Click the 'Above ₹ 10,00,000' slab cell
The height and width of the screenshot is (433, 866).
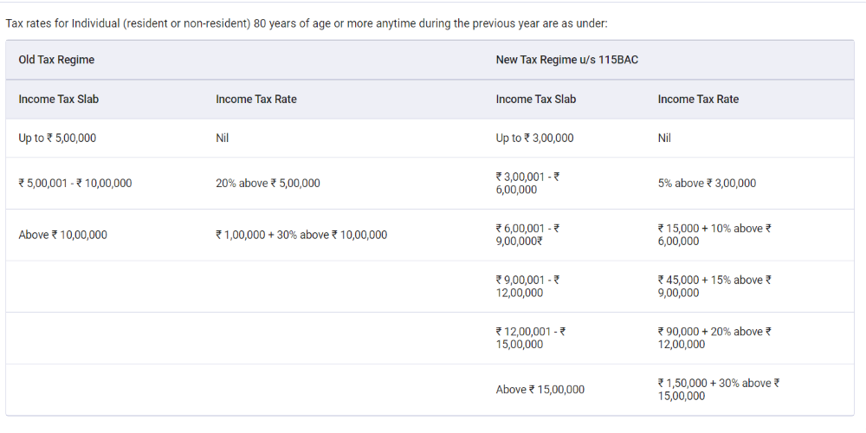pyautogui.click(x=63, y=235)
